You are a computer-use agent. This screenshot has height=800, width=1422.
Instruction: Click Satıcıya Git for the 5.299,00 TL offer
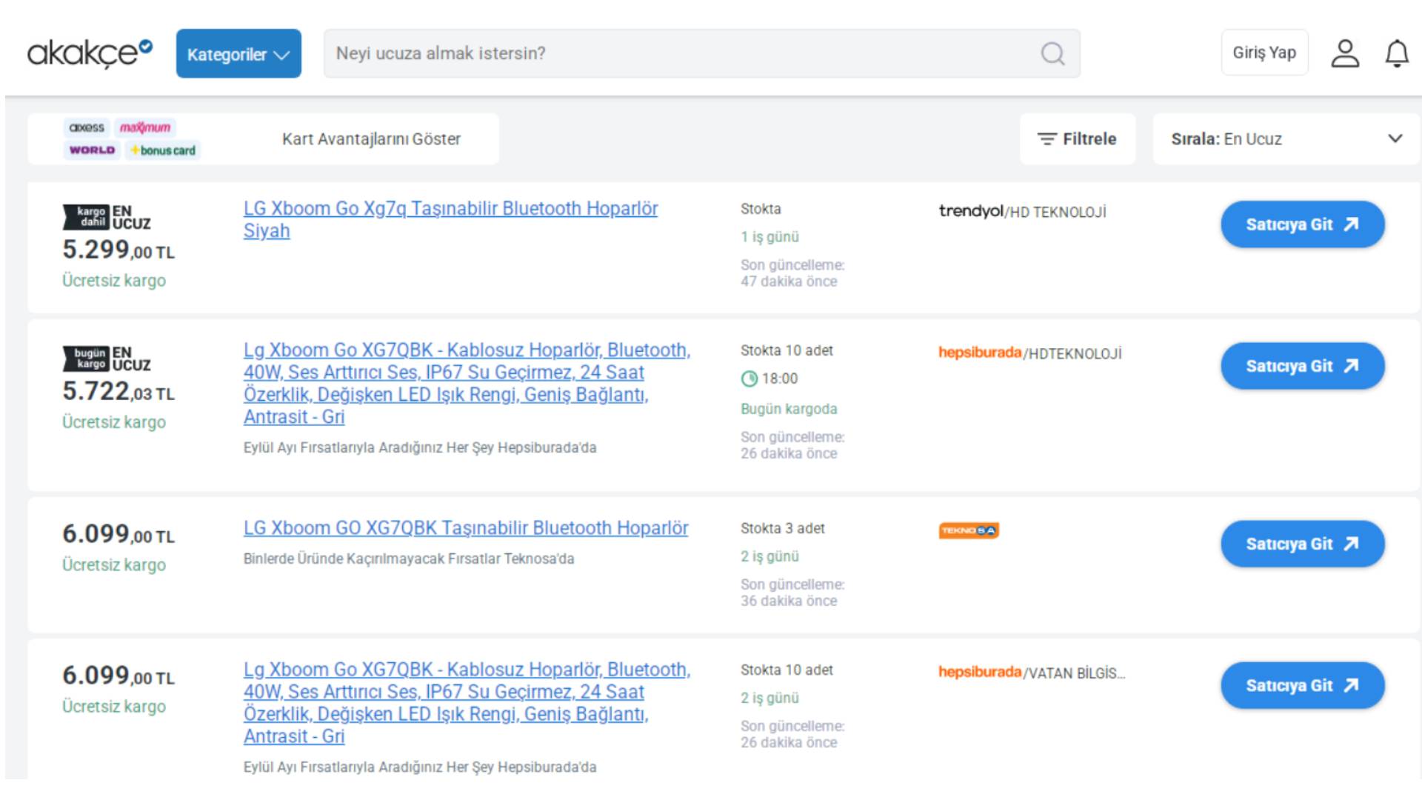[1303, 224]
